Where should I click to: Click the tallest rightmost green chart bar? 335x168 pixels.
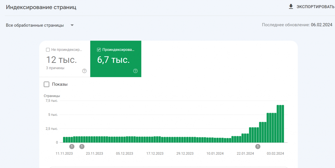click(x=283, y=124)
